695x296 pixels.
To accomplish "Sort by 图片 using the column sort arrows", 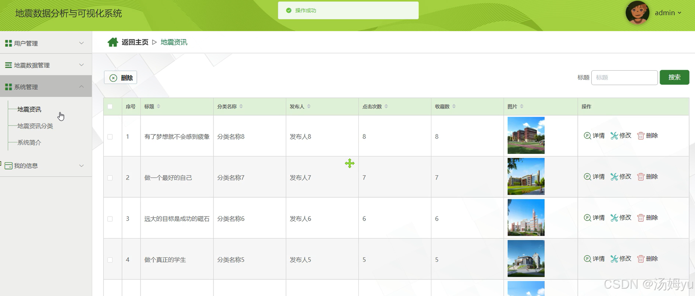I will (x=522, y=106).
